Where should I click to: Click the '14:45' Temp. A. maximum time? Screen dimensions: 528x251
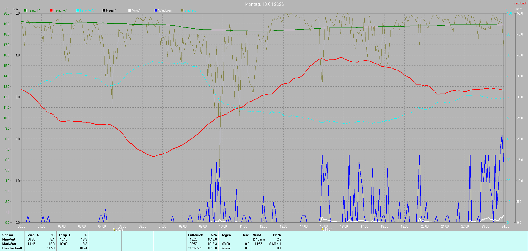(x=31, y=244)
